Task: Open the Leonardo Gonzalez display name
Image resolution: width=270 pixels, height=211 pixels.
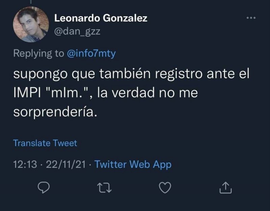Action: tap(101, 18)
